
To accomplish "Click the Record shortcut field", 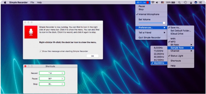I will tap(52, 73).
